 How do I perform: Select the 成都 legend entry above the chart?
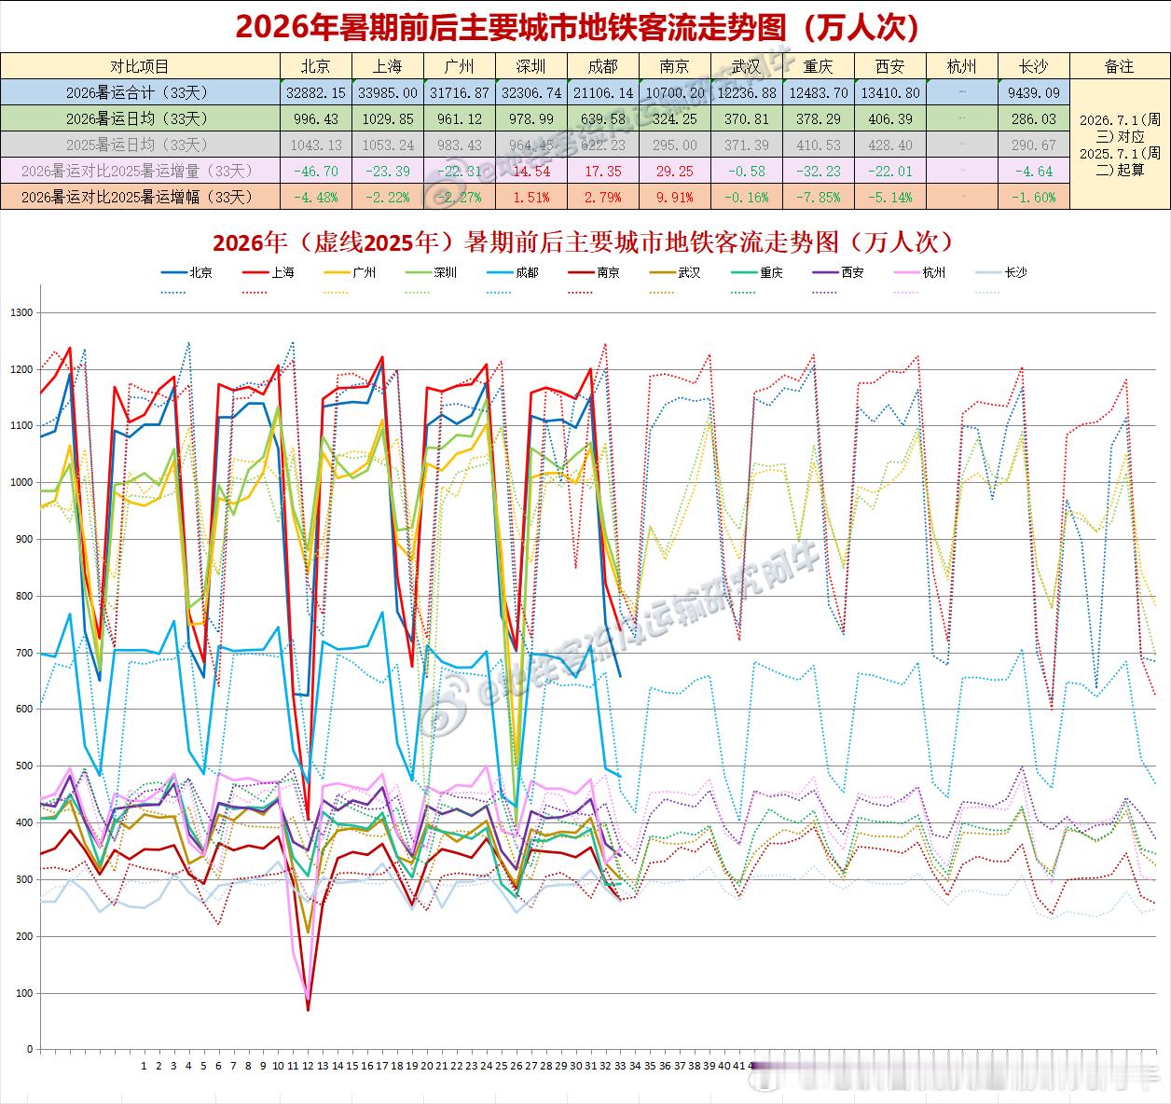513,272
